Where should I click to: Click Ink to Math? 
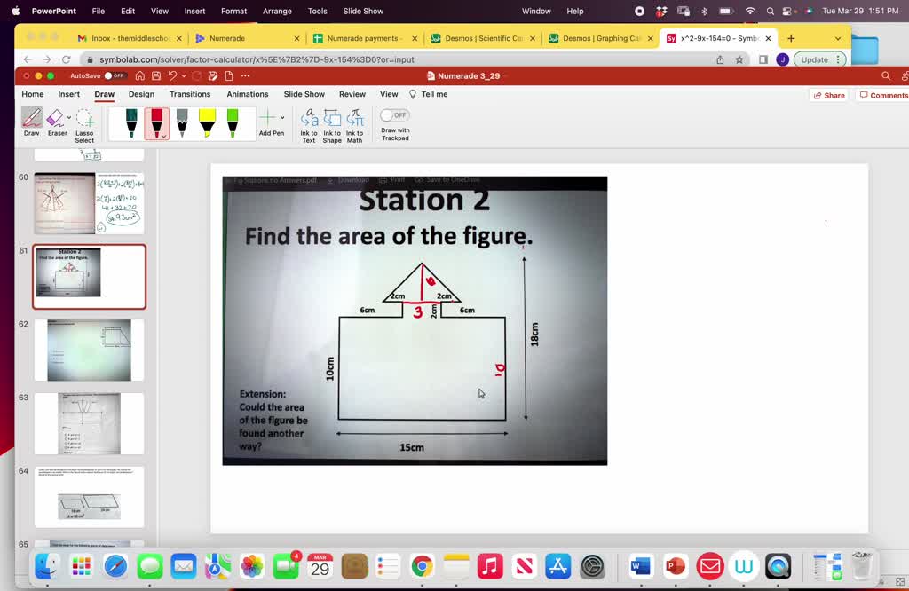[355, 125]
